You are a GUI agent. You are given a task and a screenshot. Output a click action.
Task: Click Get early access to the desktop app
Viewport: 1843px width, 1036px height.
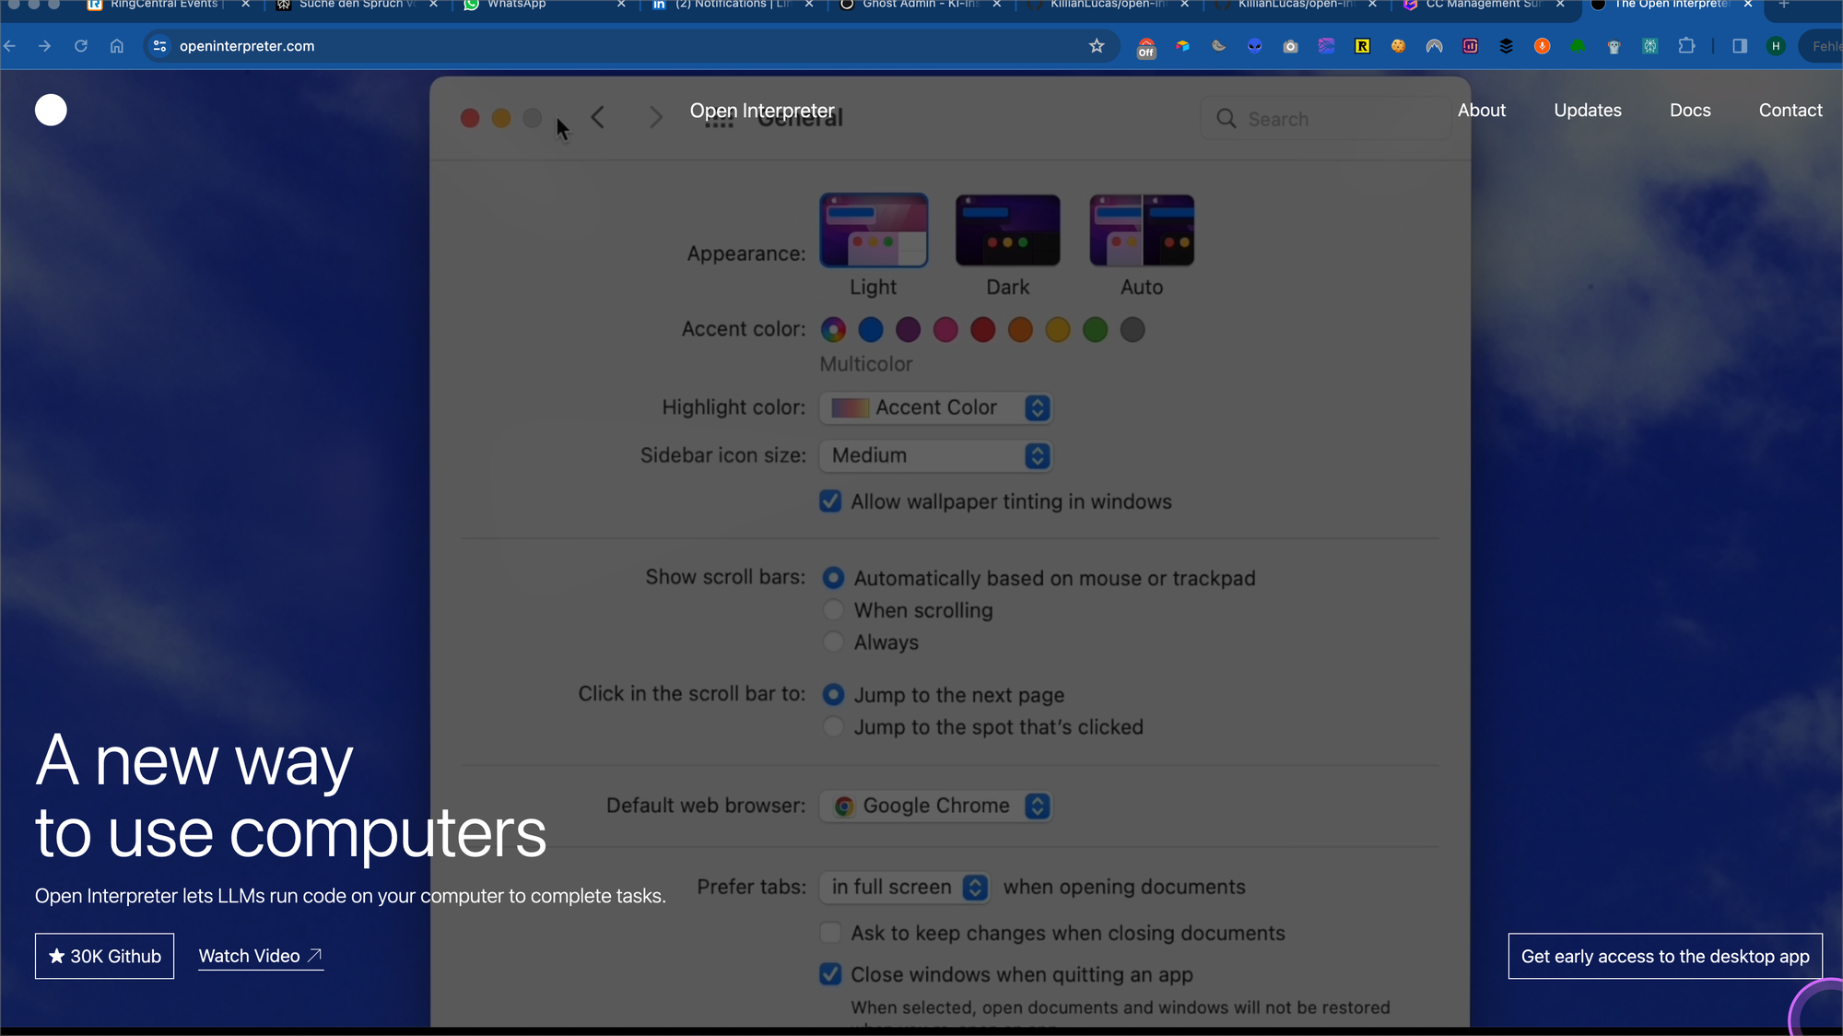pos(1665,956)
